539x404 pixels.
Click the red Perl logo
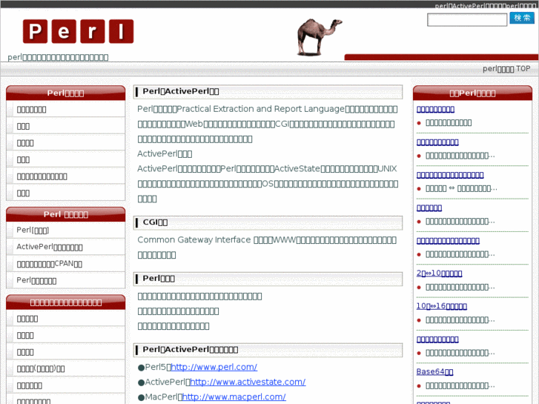[78, 31]
